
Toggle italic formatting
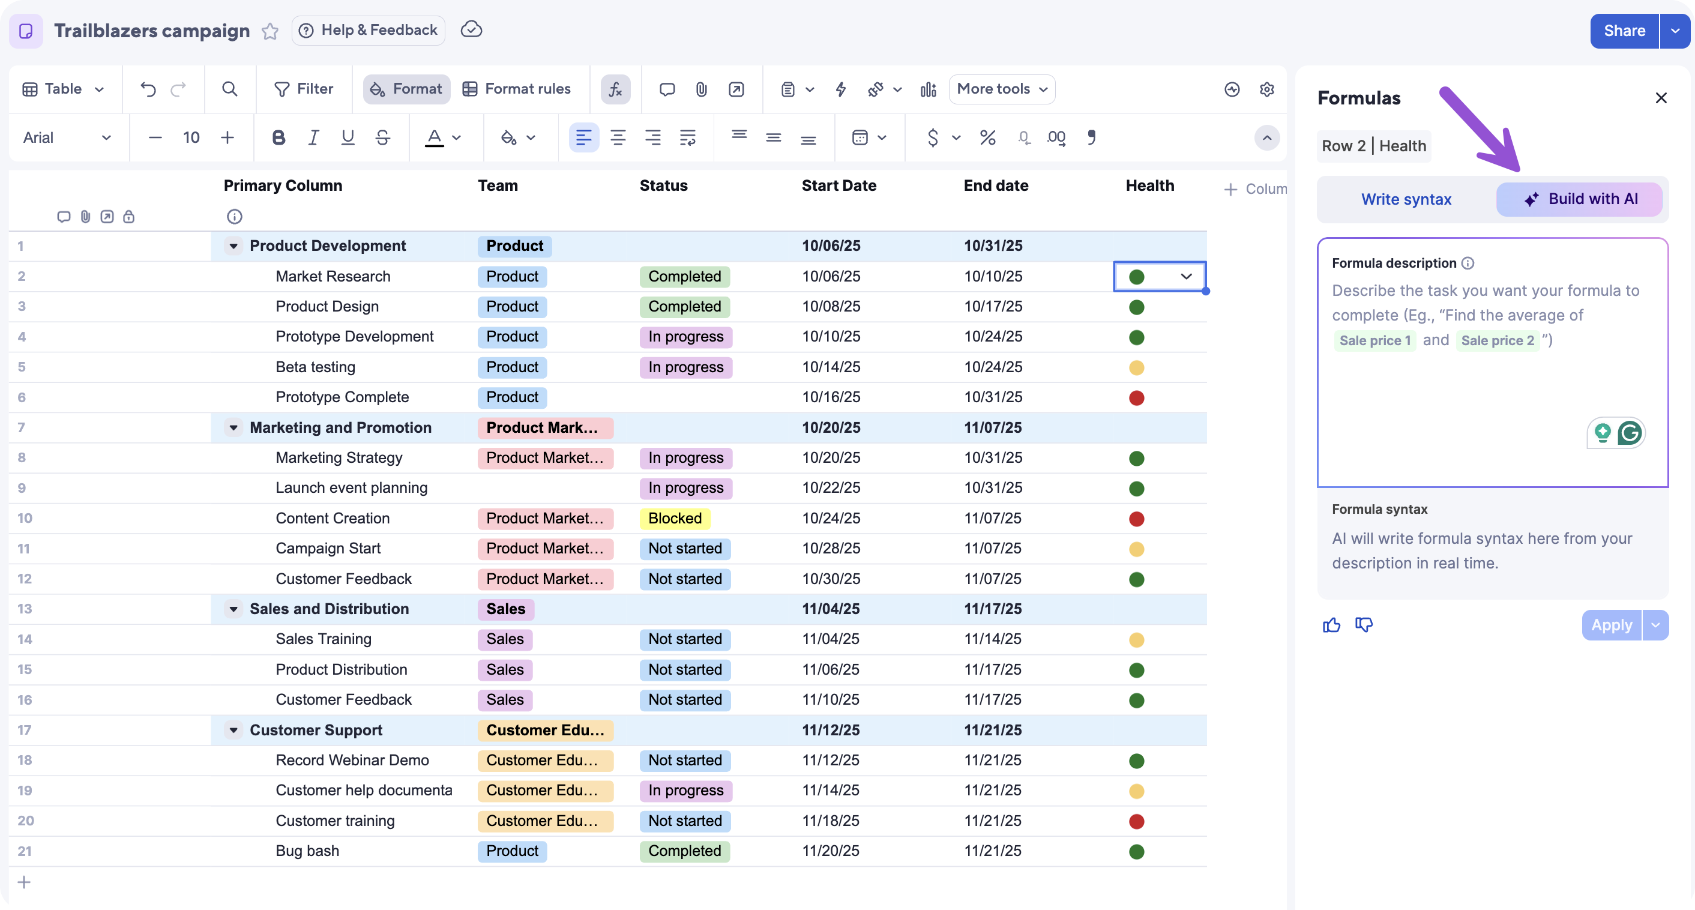coord(313,137)
